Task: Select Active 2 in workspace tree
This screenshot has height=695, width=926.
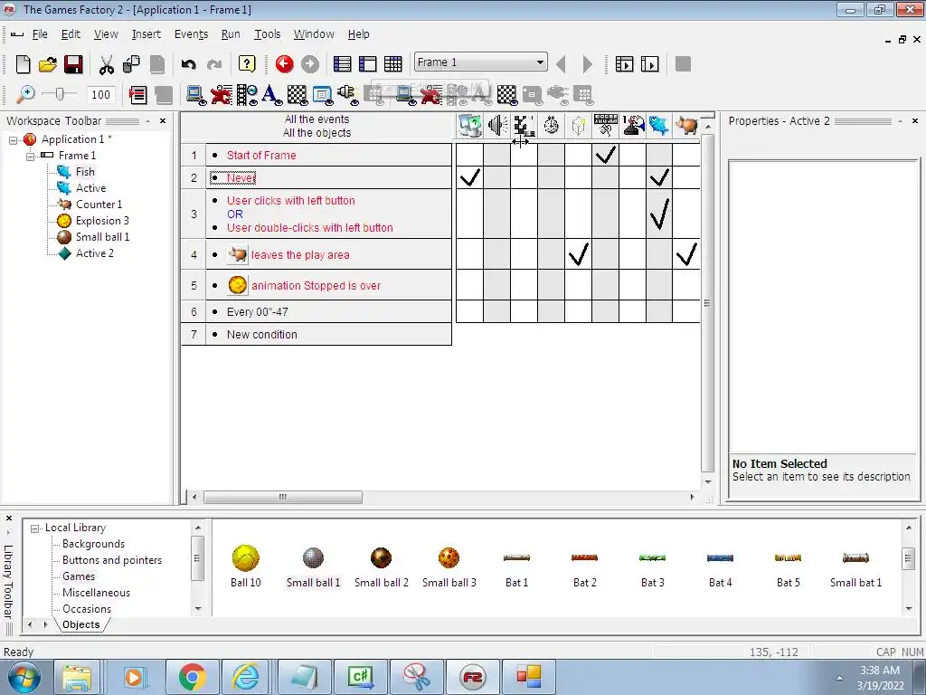Action: [94, 253]
